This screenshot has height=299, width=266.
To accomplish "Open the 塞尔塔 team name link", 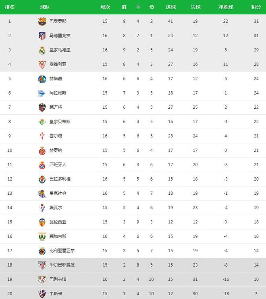I will pos(56,136).
